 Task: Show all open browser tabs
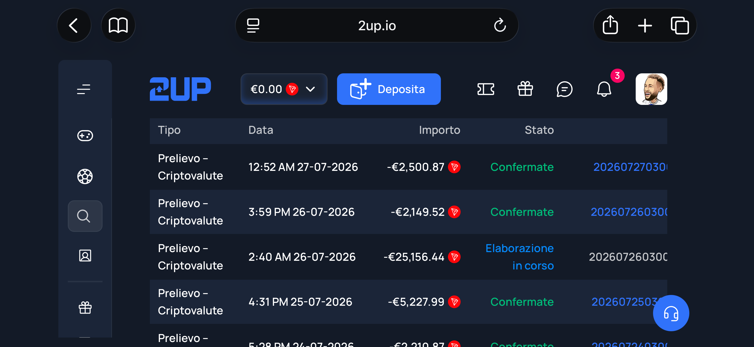point(680,25)
